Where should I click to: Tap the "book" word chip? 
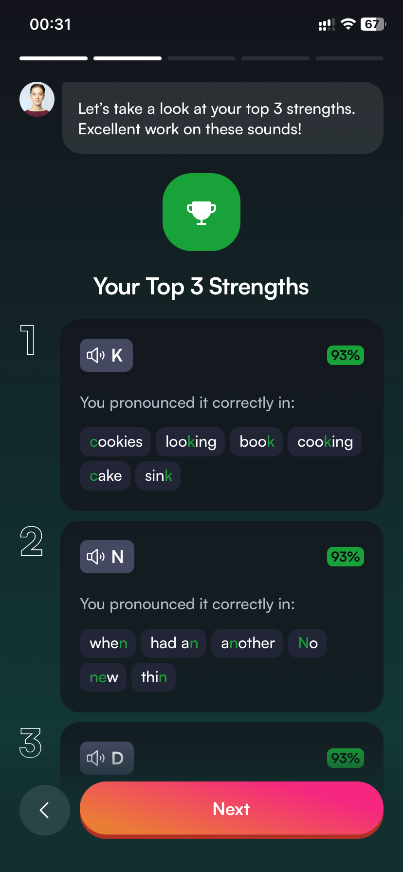pyautogui.click(x=256, y=442)
